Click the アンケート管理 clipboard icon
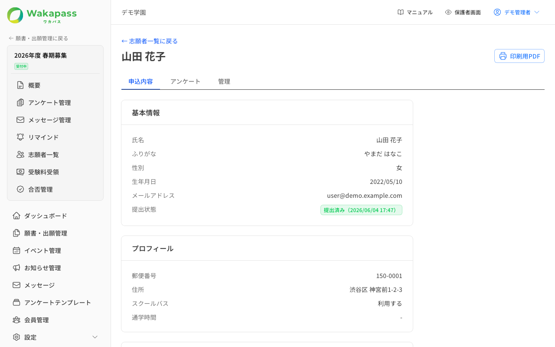Image resolution: width=555 pixels, height=347 pixels. click(x=20, y=102)
